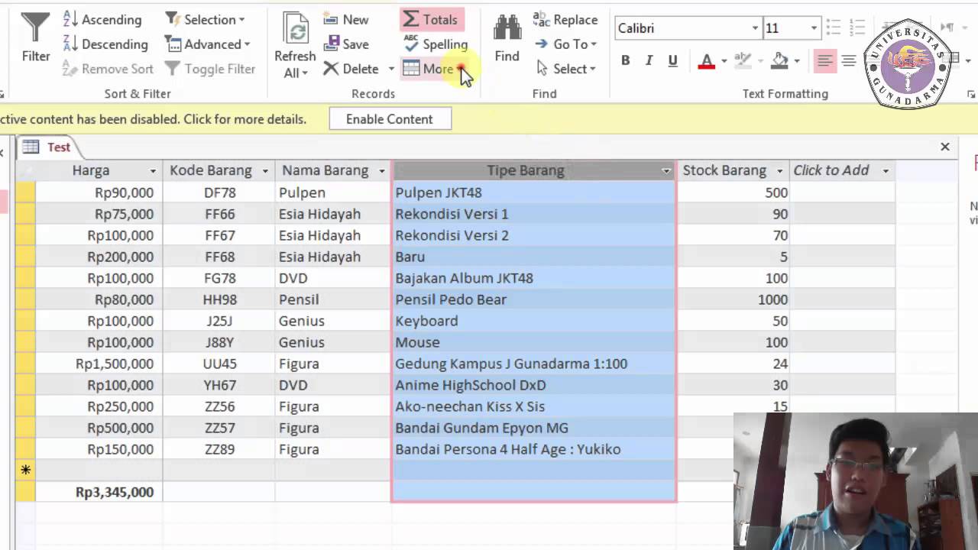This screenshot has width=978, height=550.
Task: Click the 'UU45' code cell
Action: pos(219,364)
